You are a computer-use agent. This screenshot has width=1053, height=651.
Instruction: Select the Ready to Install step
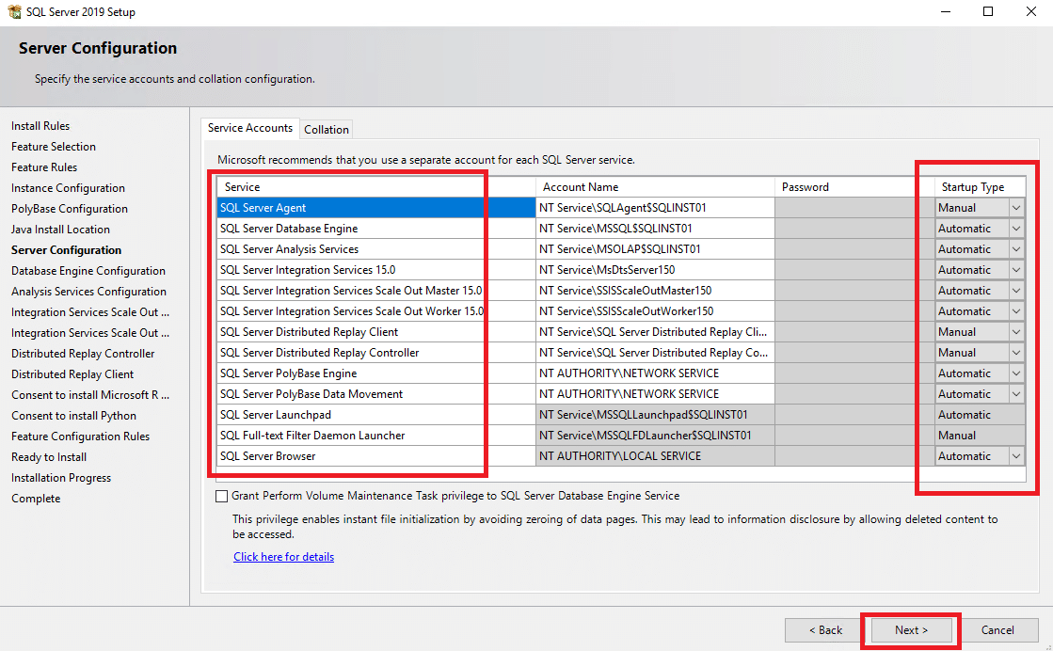(x=49, y=458)
